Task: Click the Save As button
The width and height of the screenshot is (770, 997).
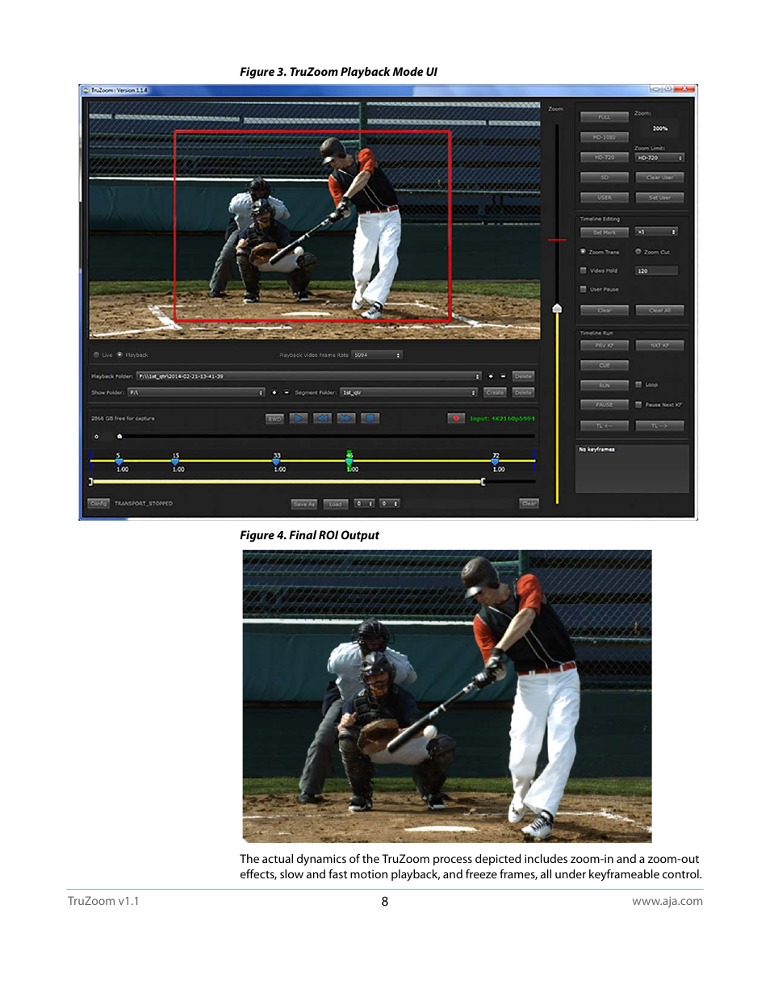Action: tap(304, 504)
